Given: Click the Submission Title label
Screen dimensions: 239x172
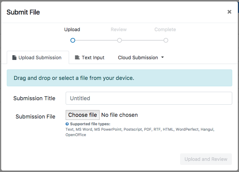Looking at the screenshot, I should (34, 98).
